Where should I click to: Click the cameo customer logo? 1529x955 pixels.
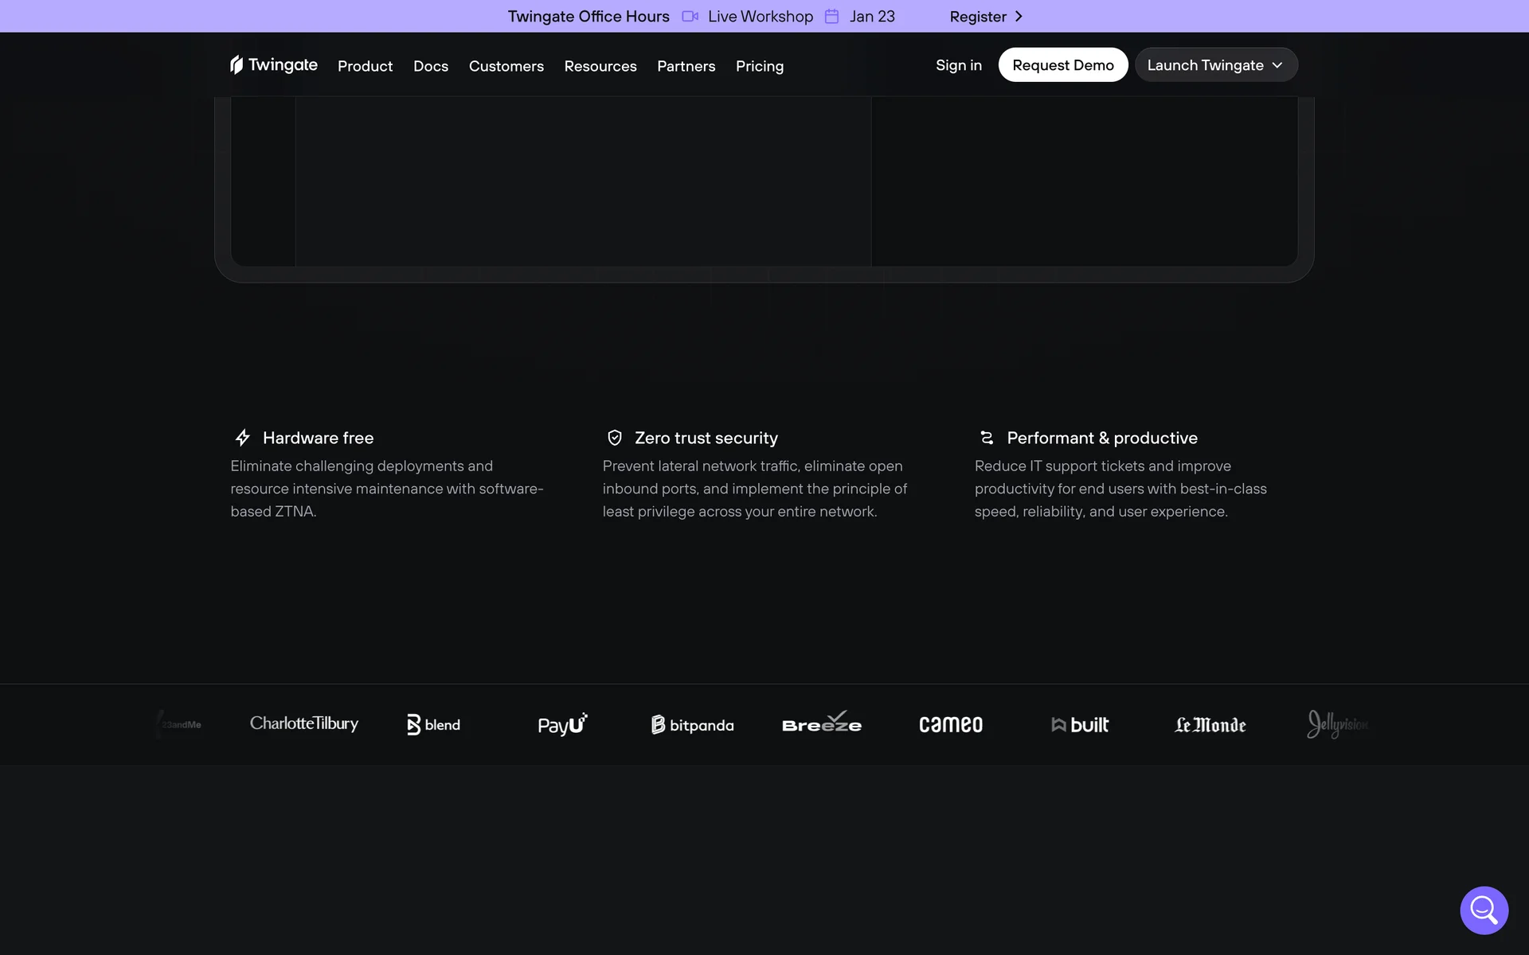point(951,724)
